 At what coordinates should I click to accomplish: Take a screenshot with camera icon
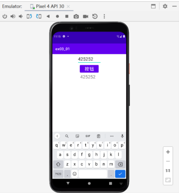point(76,16)
